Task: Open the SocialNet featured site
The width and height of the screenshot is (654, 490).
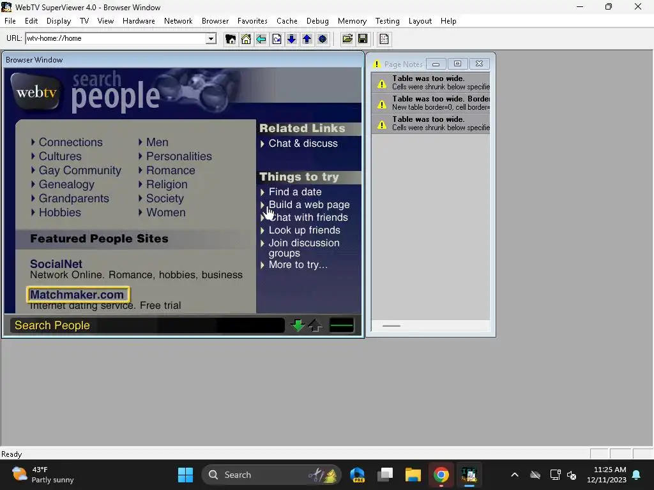Action: [x=56, y=264]
